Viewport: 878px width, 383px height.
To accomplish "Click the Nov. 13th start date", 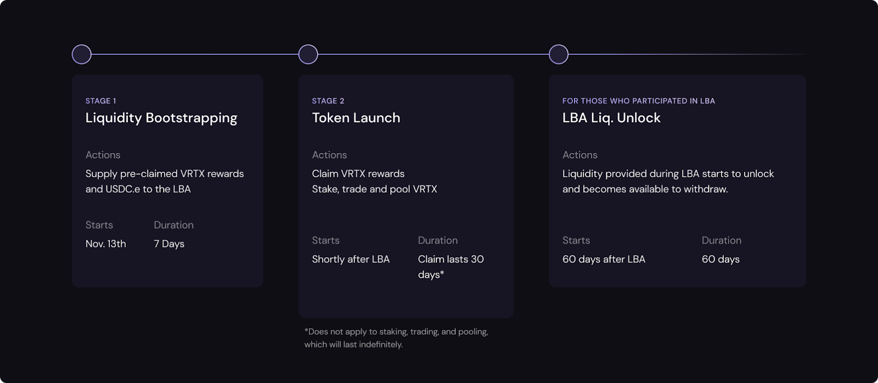I will tap(106, 244).
